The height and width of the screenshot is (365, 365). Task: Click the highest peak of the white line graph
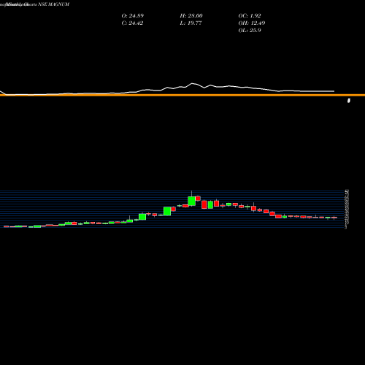(192, 83)
